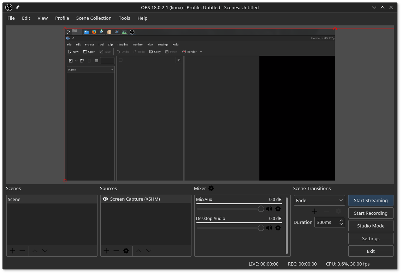
Task: Decrease Duration with stepper down arrow
Action: tap(341, 224)
